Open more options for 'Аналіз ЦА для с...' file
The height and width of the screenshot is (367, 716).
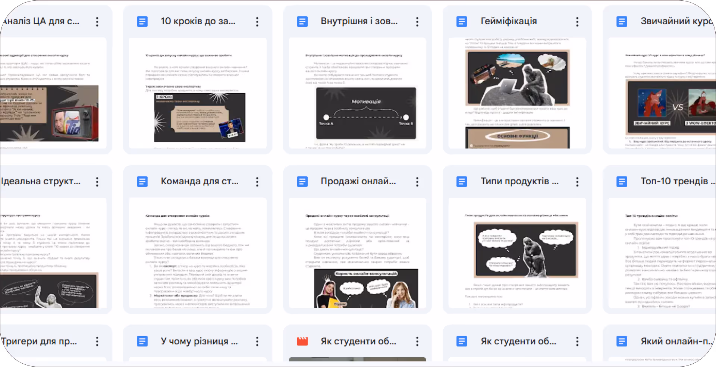[97, 22]
